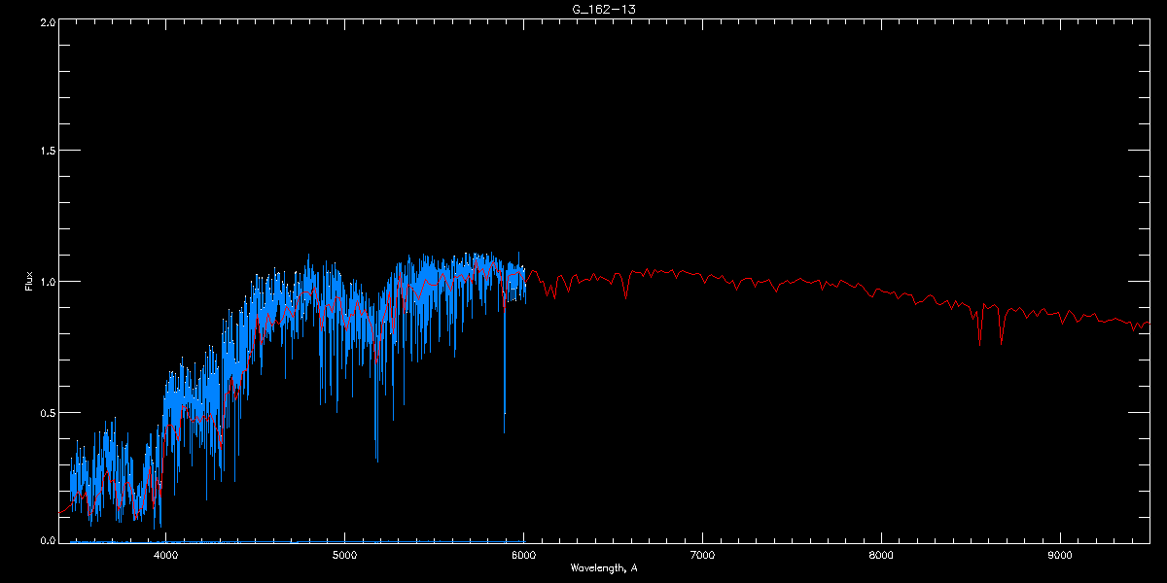Screen dimensions: 1167x583
Task: Click the 4000 x-axis tick label
Action: (x=165, y=556)
